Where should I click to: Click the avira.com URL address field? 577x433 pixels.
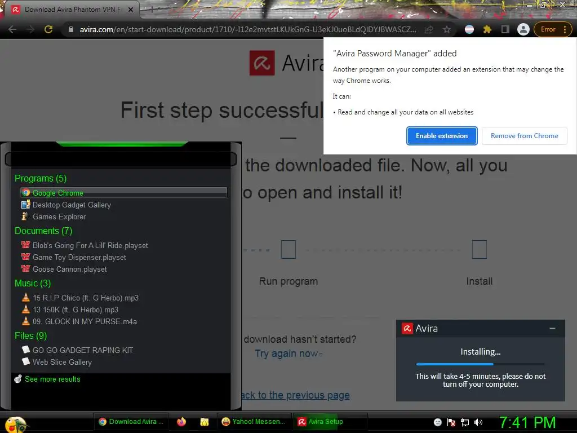248,29
